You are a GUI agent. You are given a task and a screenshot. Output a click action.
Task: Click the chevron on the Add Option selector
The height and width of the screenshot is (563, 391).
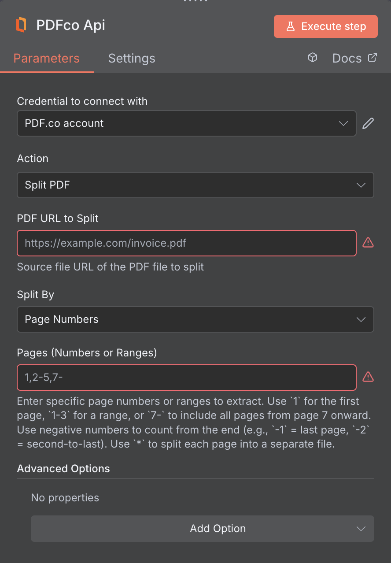[361, 528]
